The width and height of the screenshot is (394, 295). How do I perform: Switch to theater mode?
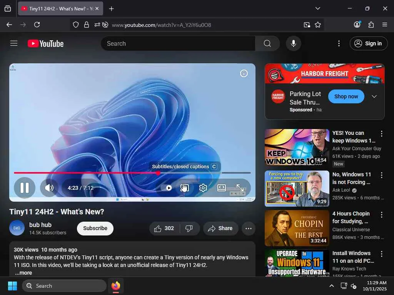click(x=221, y=187)
